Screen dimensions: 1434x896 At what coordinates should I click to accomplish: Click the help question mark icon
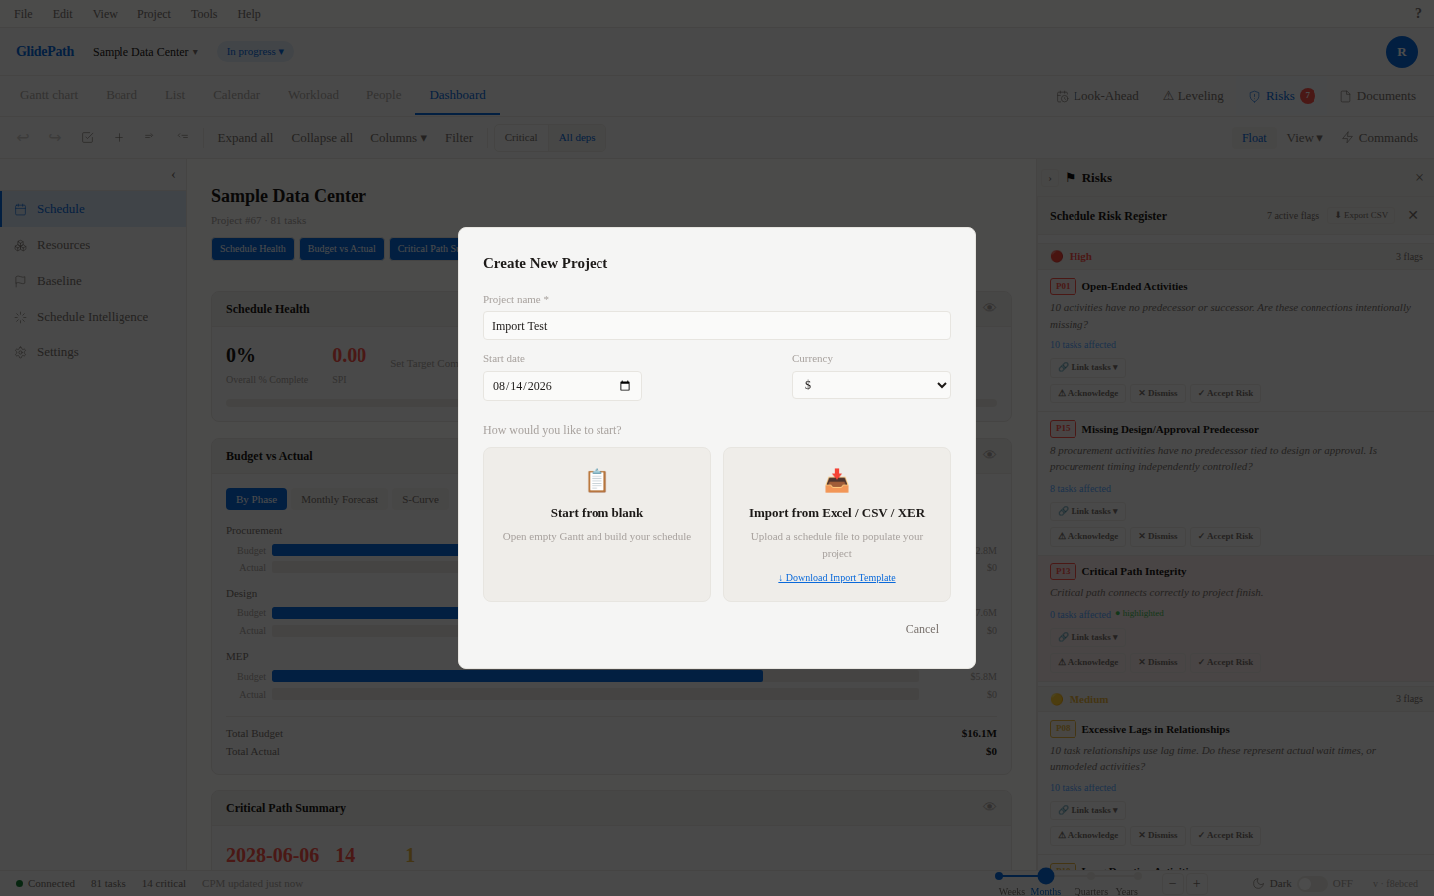coord(1418,14)
